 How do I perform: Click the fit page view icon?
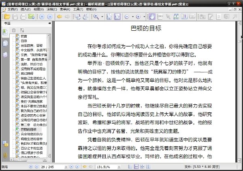109,17
